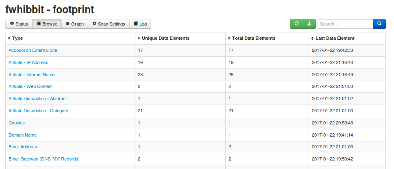Open Affiliate Description - Category link
The image size is (394, 169).
pyautogui.click(x=38, y=111)
